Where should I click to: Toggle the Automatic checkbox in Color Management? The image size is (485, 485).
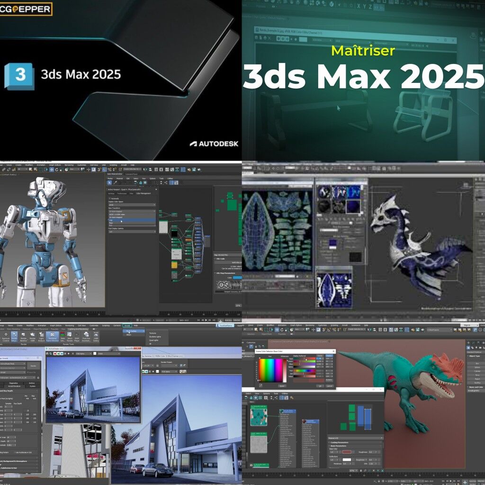pyautogui.click(x=109, y=198)
